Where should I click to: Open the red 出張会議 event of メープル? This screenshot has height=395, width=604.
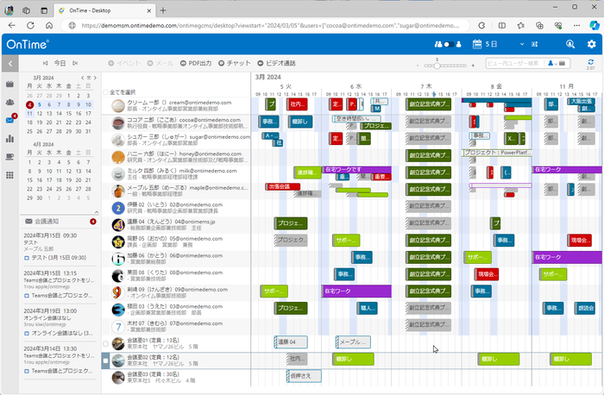tap(282, 187)
